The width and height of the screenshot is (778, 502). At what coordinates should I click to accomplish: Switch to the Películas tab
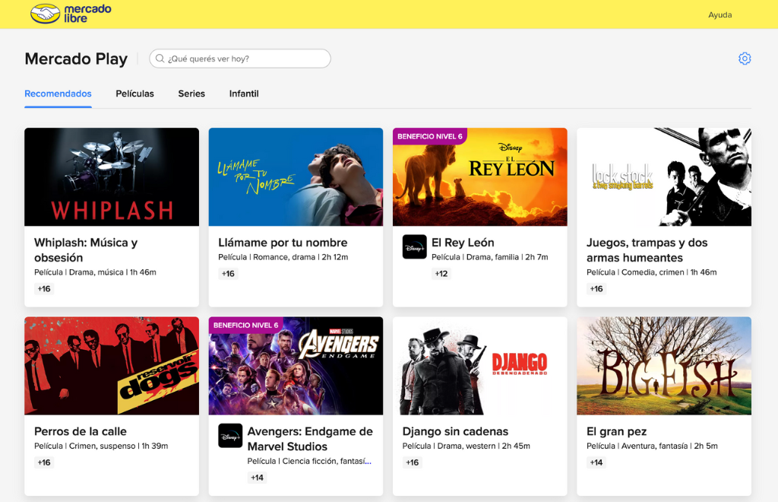point(135,94)
